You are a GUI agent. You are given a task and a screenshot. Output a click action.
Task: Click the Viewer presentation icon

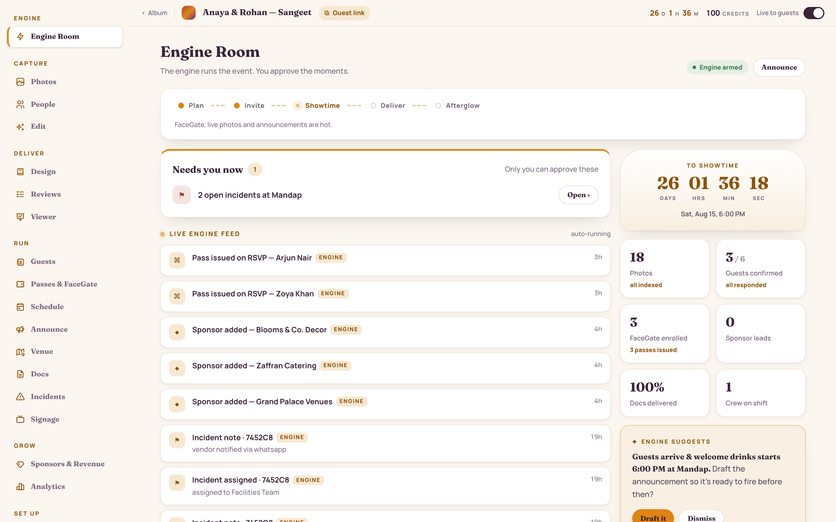point(20,217)
